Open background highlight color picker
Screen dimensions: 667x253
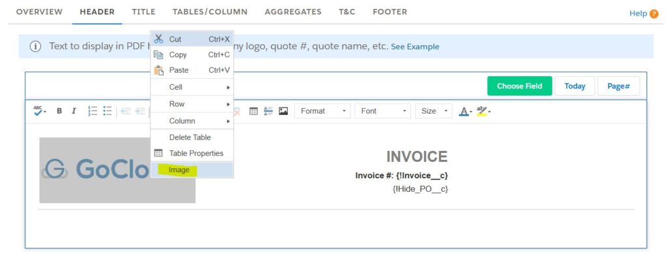pos(483,111)
